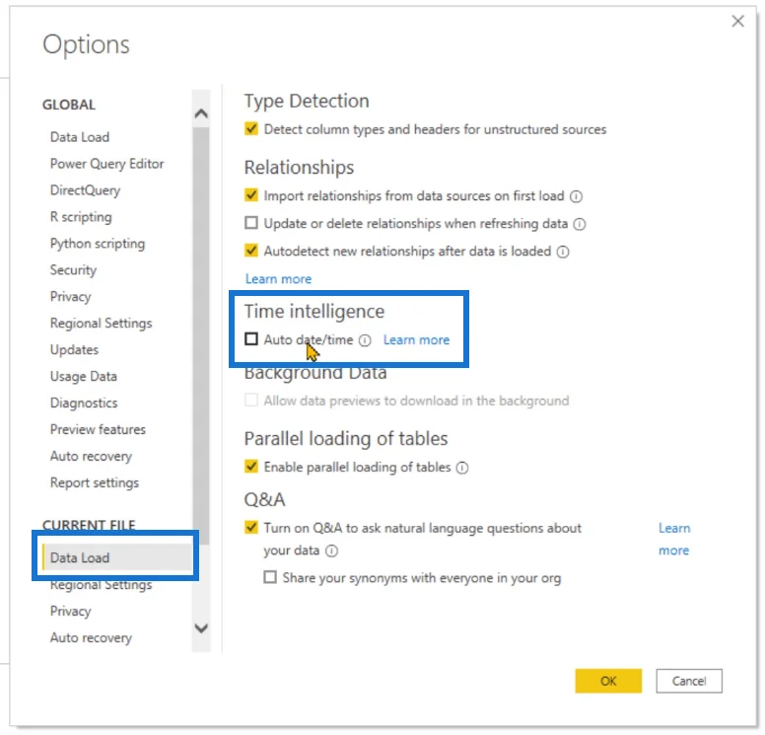This screenshot has width=765, height=735.
Task: Close the Options dialog with the X
Action: [x=737, y=21]
